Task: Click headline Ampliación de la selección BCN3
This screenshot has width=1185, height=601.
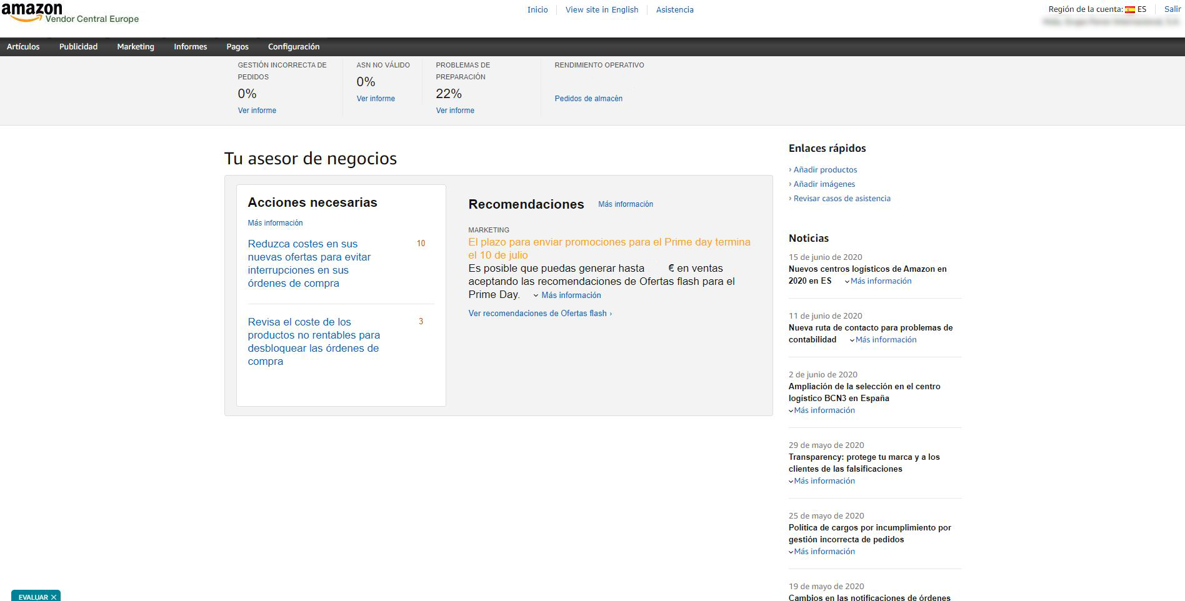Action: click(864, 392)
